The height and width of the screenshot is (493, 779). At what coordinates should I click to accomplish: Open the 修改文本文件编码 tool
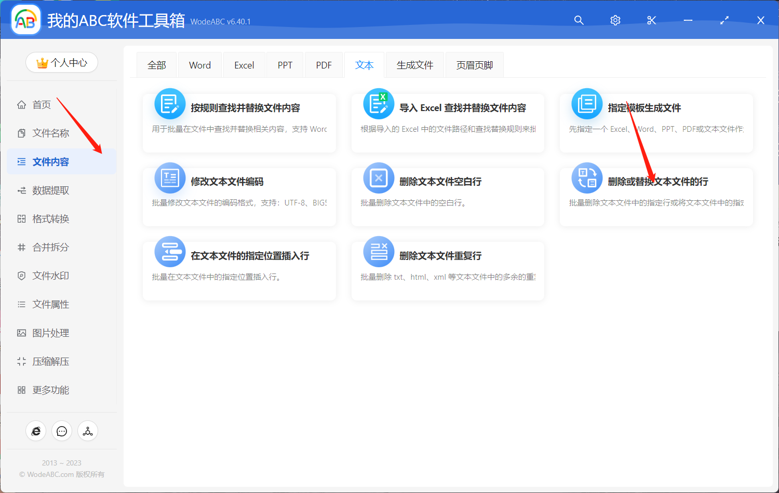coord(239,196)
